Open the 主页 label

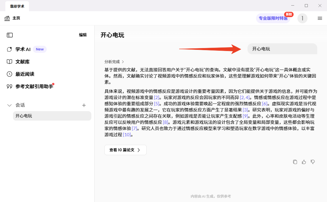[16, 18]
